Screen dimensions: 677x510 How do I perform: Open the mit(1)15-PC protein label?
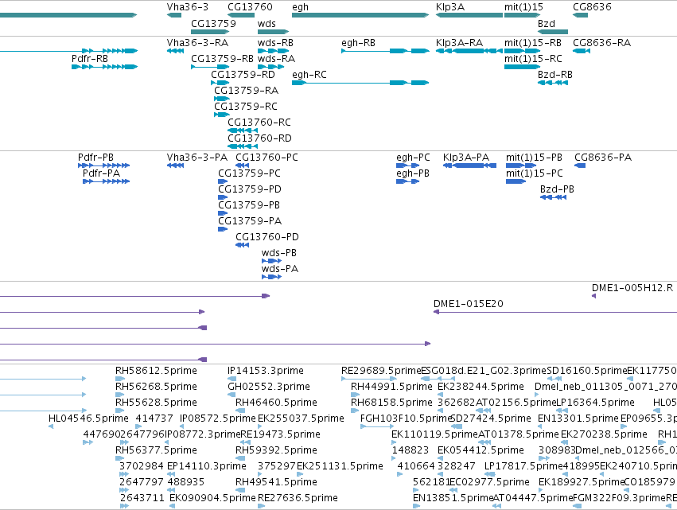coord(535,173)
